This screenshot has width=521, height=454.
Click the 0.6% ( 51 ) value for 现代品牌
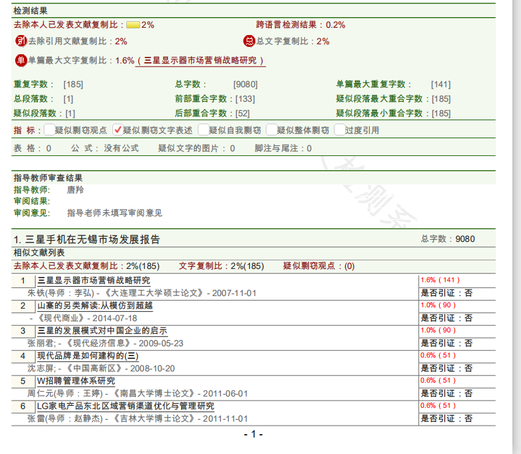coord(438,356)
